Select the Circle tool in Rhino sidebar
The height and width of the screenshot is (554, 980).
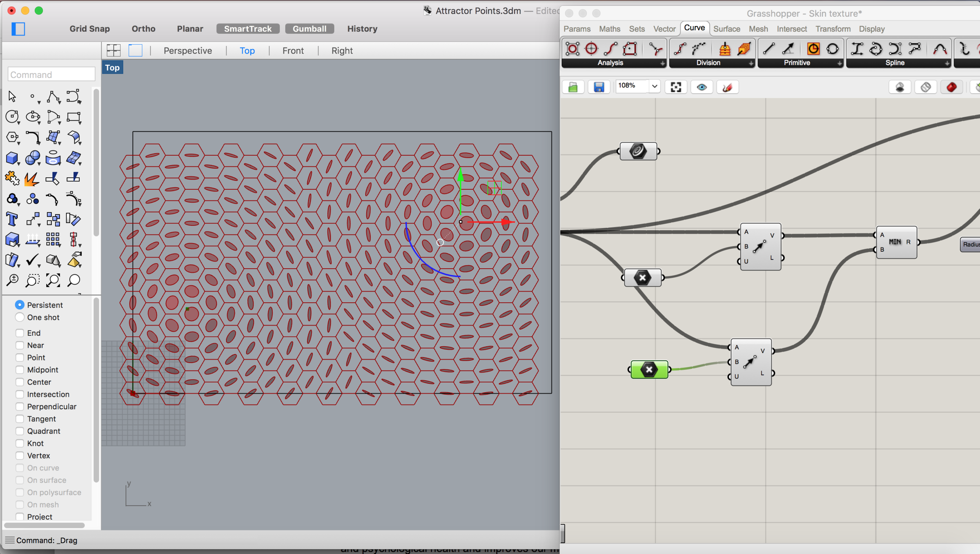[12, 117]
